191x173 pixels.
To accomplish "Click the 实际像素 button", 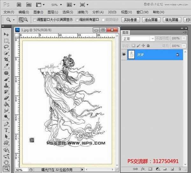I will coord(131,20).
